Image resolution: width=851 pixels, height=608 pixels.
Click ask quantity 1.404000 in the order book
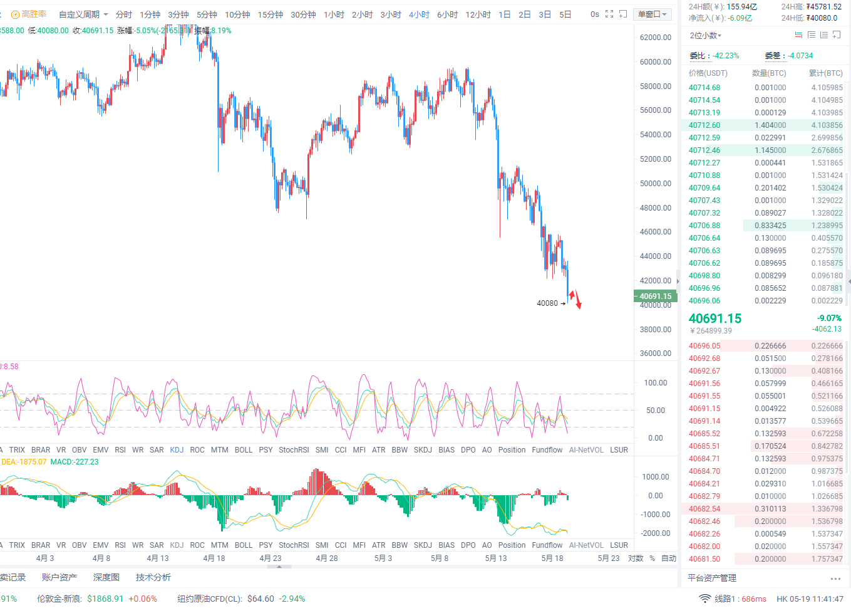[x=770, y=125]
